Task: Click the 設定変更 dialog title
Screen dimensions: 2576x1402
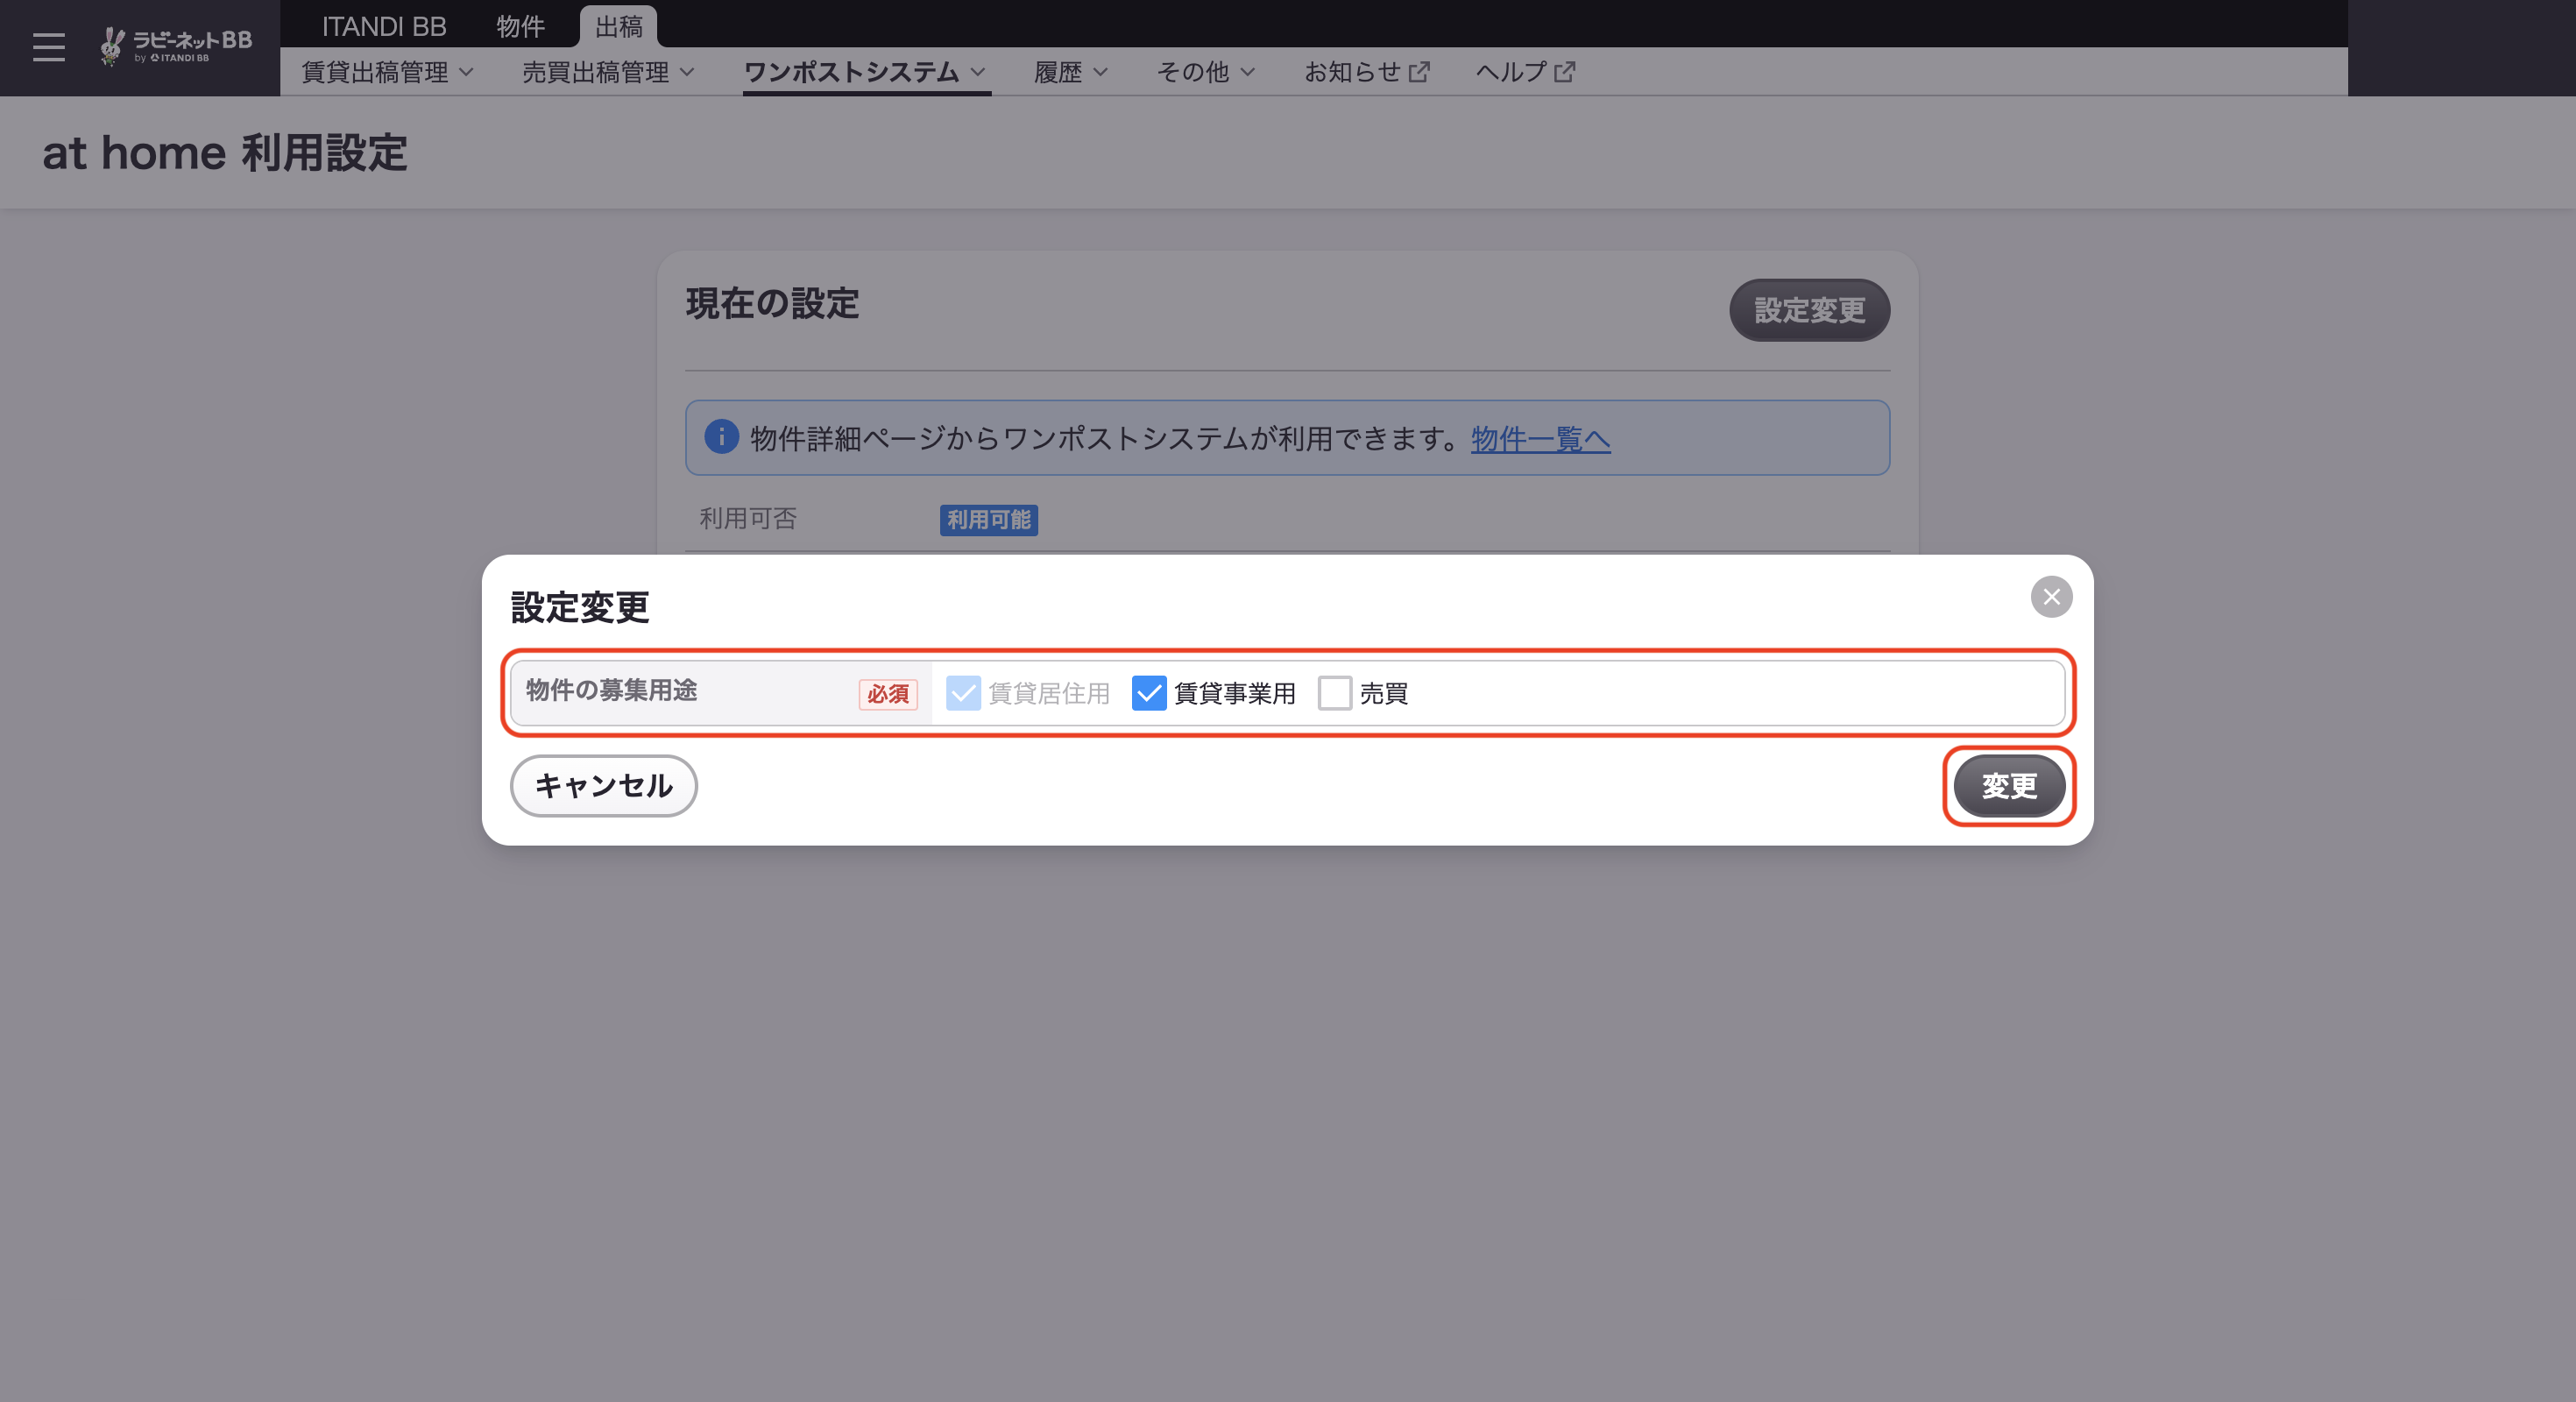Action: point(580,607)
